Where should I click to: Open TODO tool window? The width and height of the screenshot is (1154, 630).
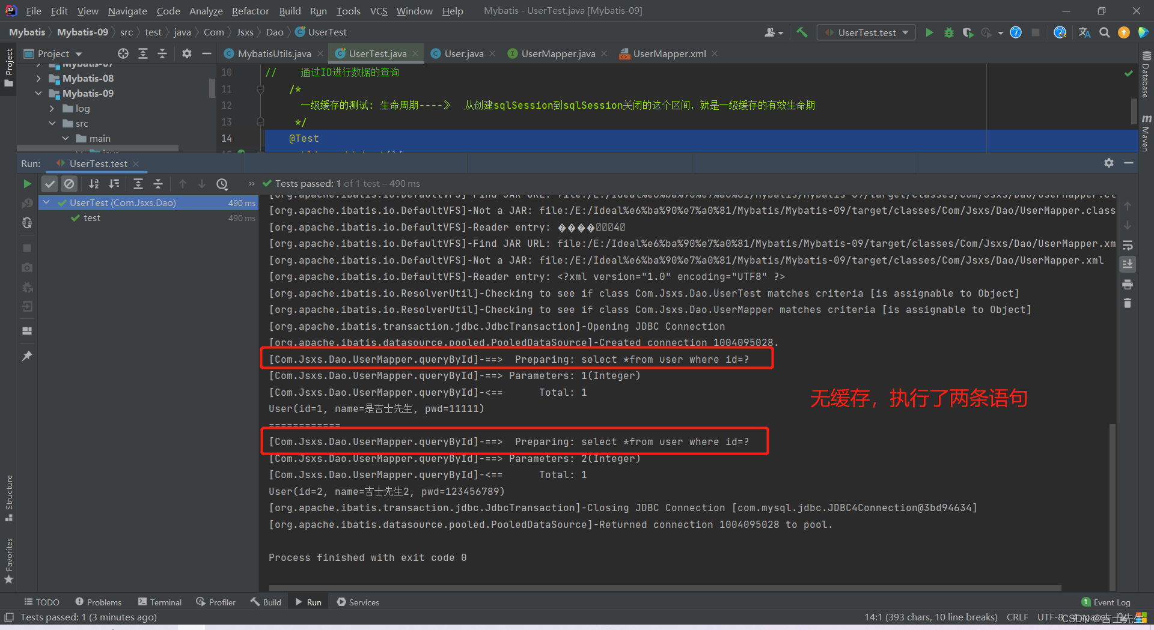(x=41, y=602)
